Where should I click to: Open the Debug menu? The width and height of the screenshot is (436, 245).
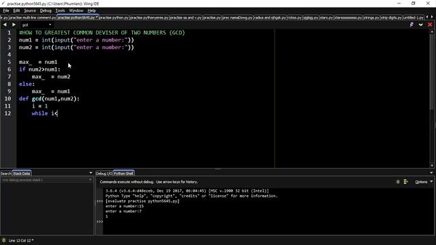pos(46,11)
